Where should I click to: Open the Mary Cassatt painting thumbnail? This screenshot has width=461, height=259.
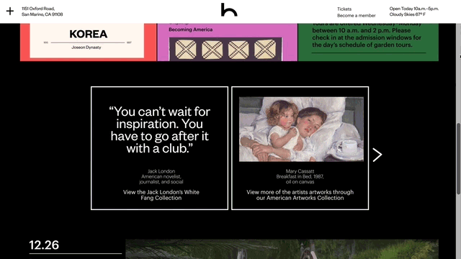pos(301,129)
